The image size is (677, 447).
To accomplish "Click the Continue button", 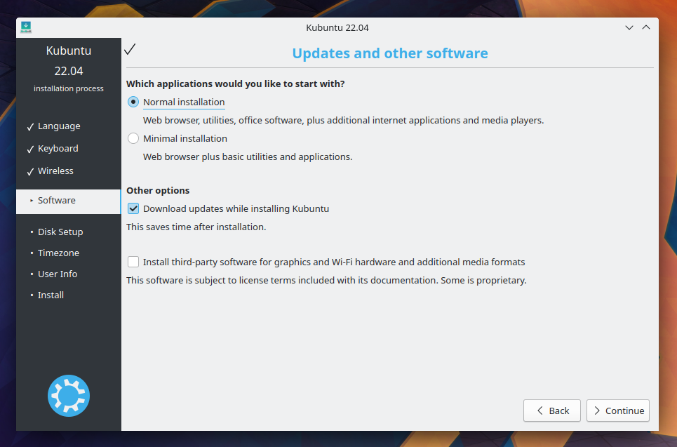I will coord(618,411).
